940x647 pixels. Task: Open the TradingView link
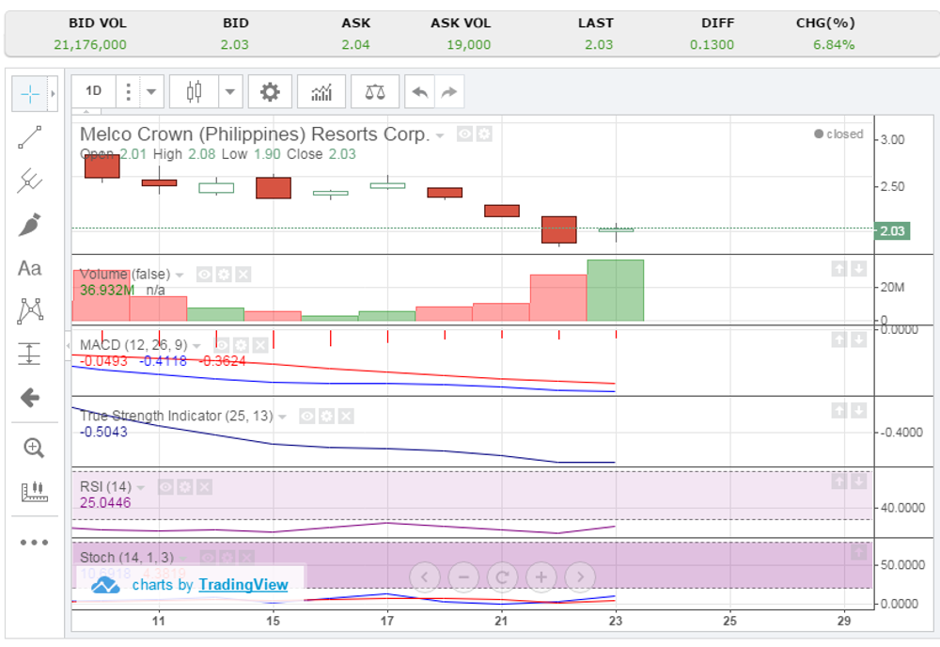click(243, 585)
